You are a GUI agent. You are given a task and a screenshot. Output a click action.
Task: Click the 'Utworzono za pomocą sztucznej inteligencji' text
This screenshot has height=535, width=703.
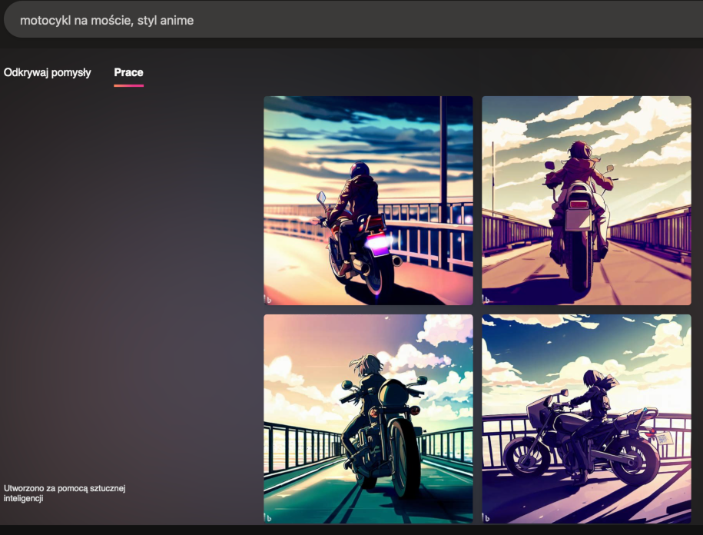pyautogui.click(x=65, y=493)
